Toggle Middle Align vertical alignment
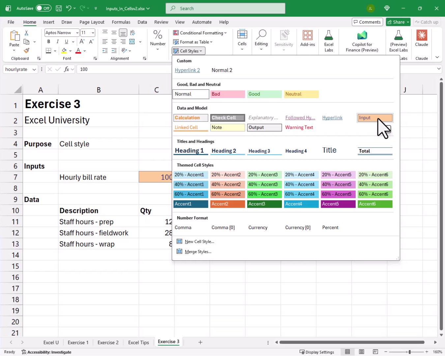 (114, 33)
